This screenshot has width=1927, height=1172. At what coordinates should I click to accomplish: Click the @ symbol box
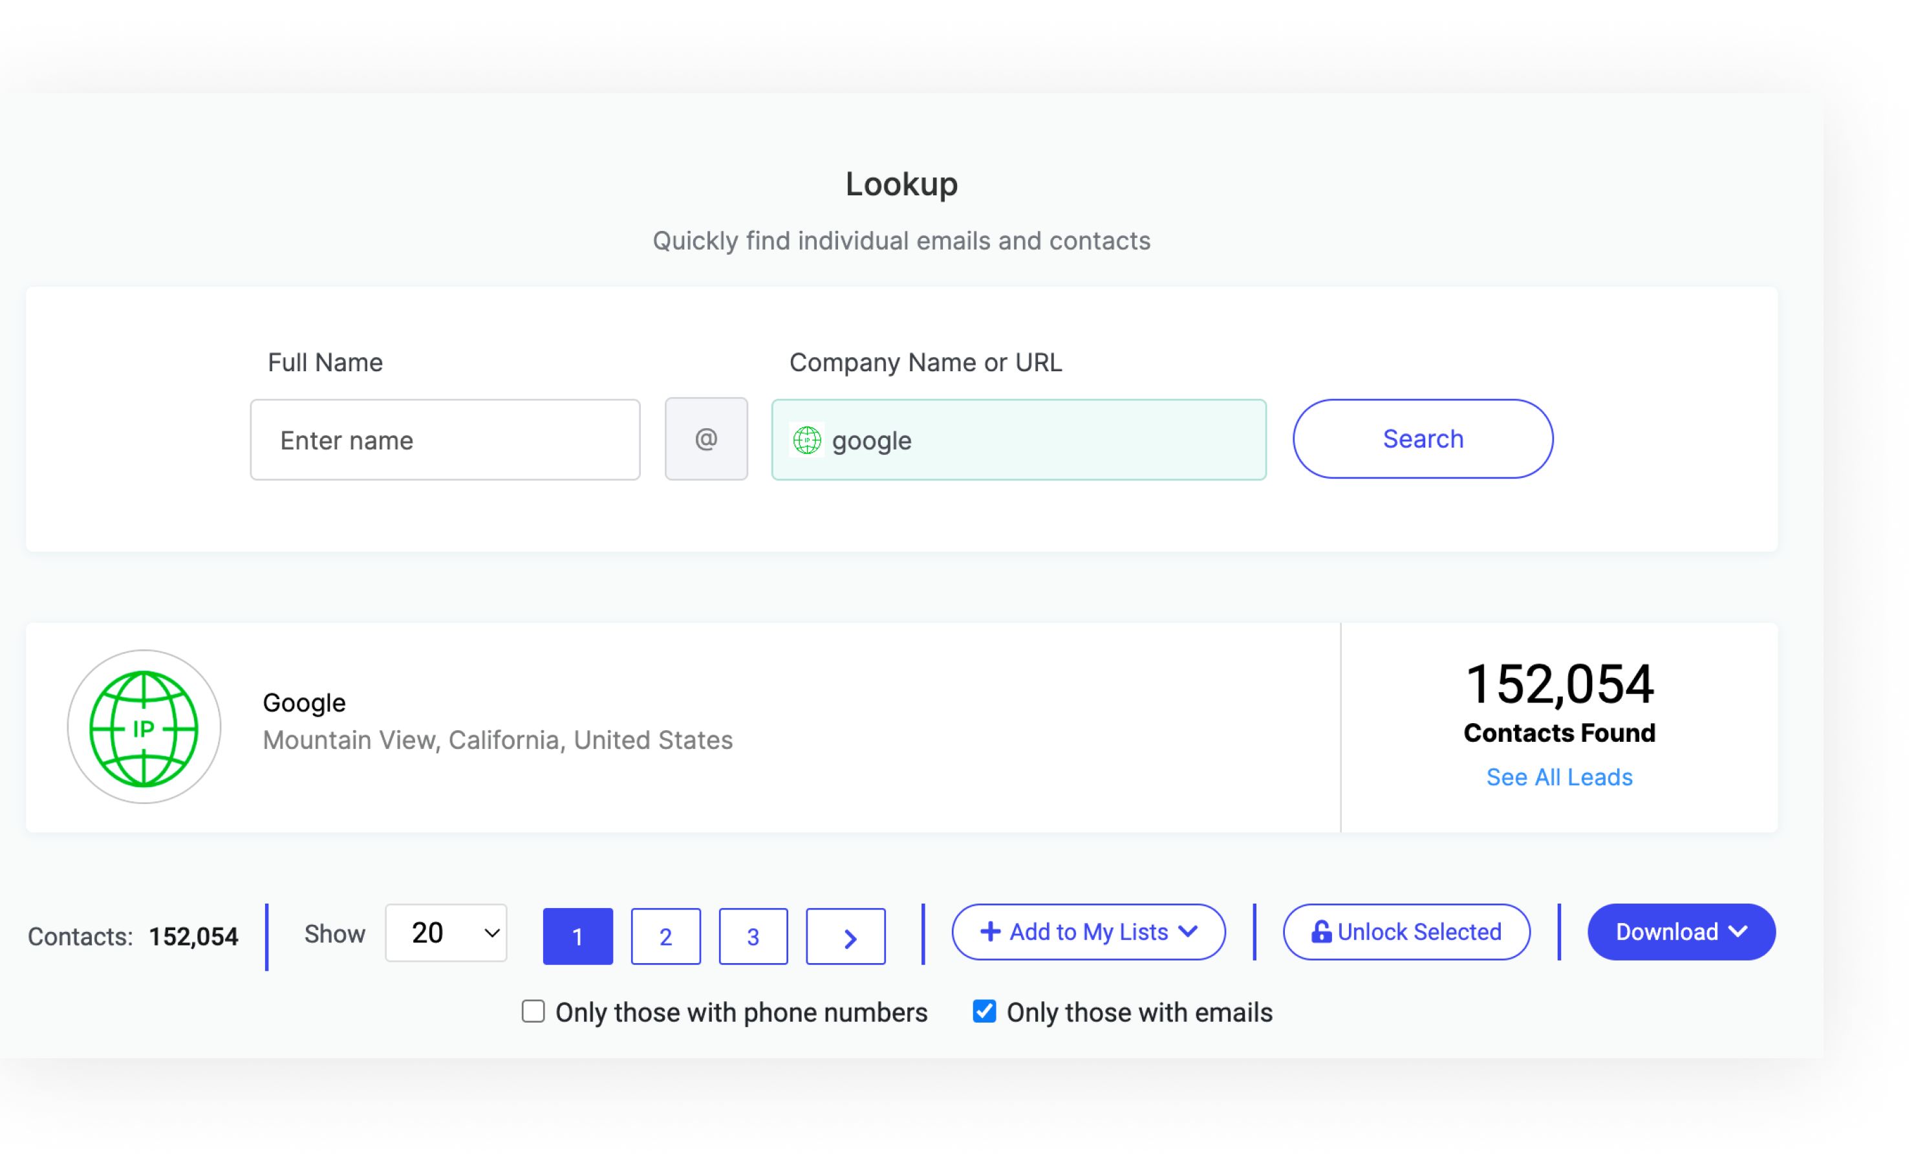(x=705, y=439)
